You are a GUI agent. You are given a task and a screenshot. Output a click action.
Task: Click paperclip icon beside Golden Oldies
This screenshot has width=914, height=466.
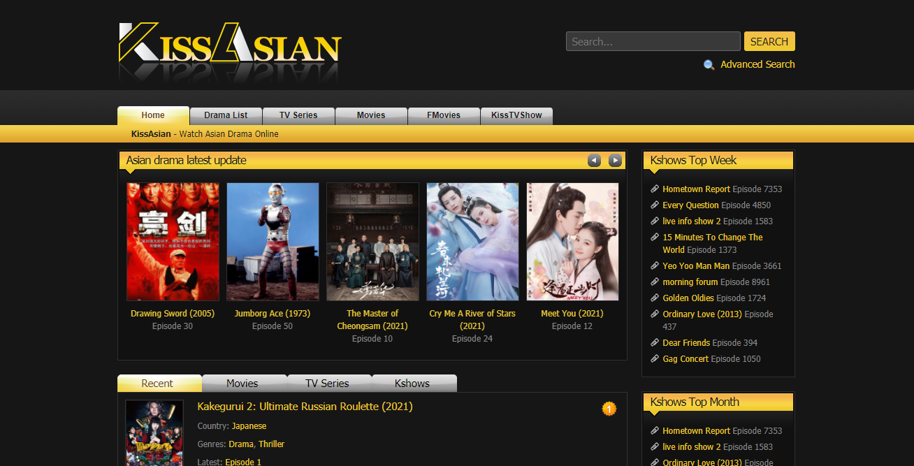click(655, 298)
